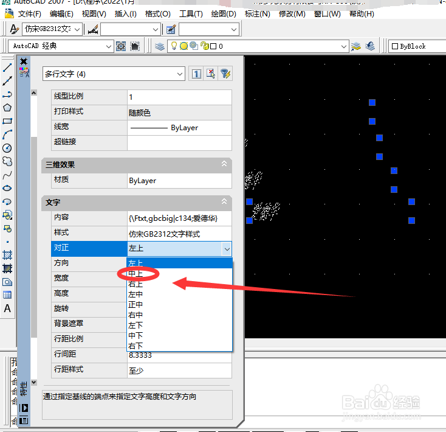The image size is (446, 432).
Task: Toggle the properties palette auto-hide button
Action: (x=24, y=408)
